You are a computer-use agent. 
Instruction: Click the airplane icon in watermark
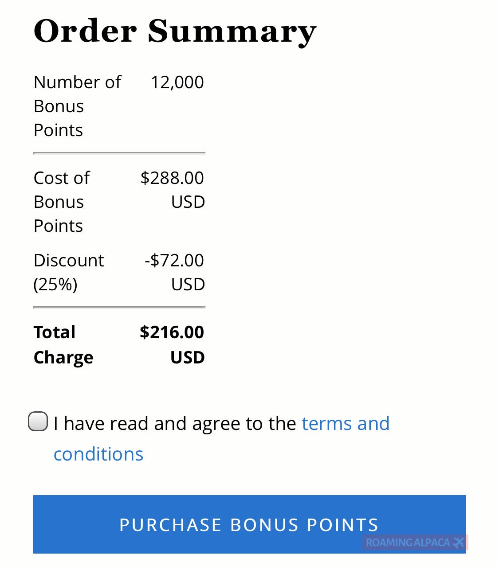click(459, 542)
